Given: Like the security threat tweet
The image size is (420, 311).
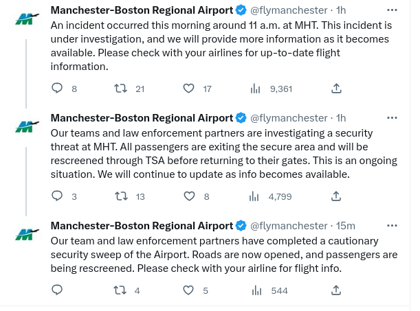Looking at the screenshot, I should 189,196.
